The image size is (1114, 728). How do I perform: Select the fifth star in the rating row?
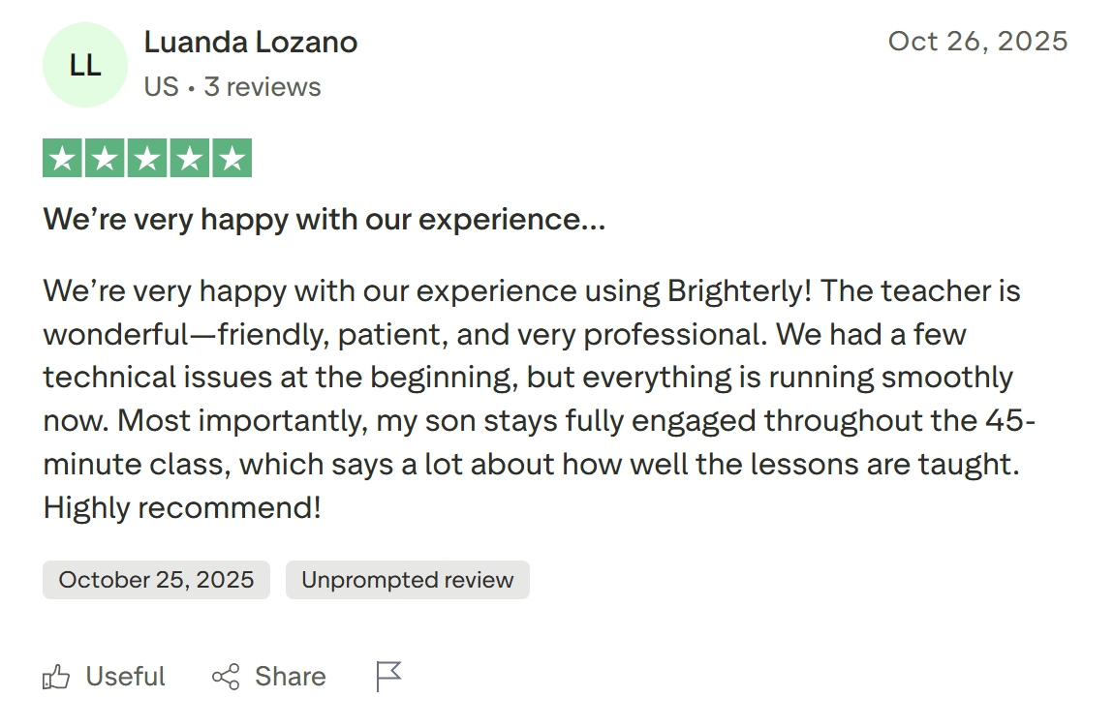[x=232, y=157]
